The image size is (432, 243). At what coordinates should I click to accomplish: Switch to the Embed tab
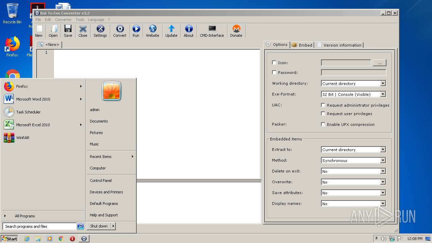302,45
